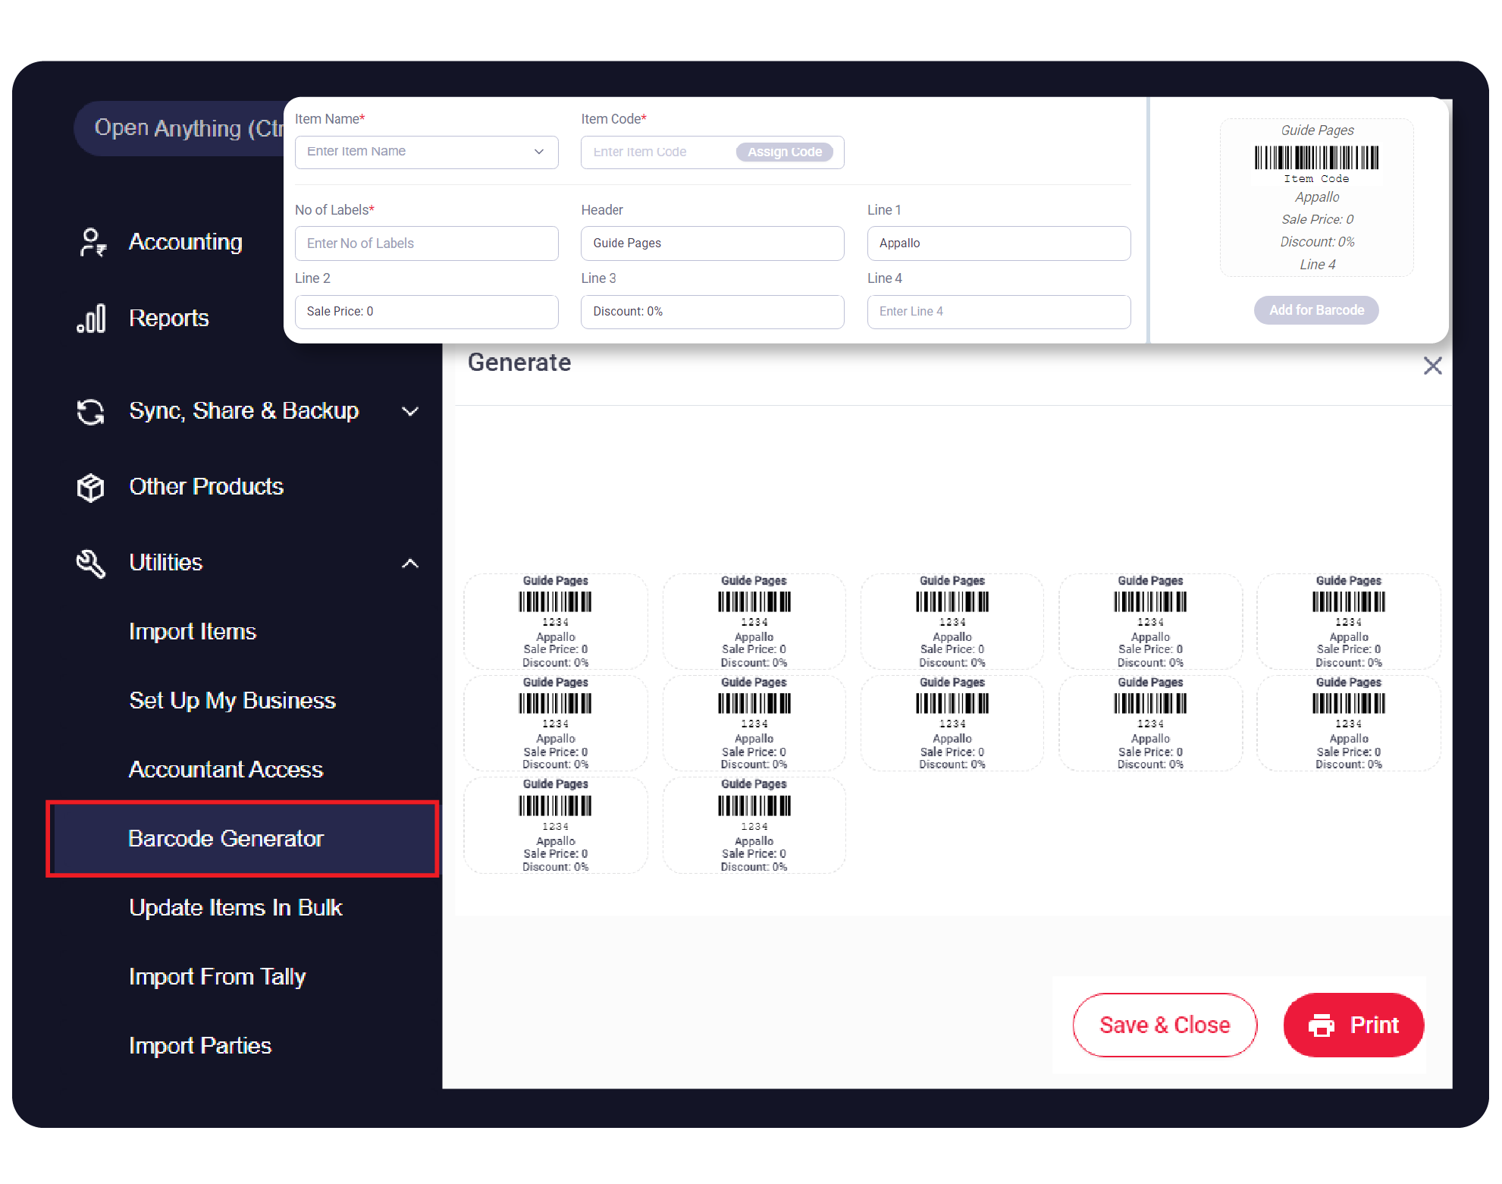Click the Reports bar chart icon
The image size is (1502, 1184).
pyautogui.click(x=92, y=319)
